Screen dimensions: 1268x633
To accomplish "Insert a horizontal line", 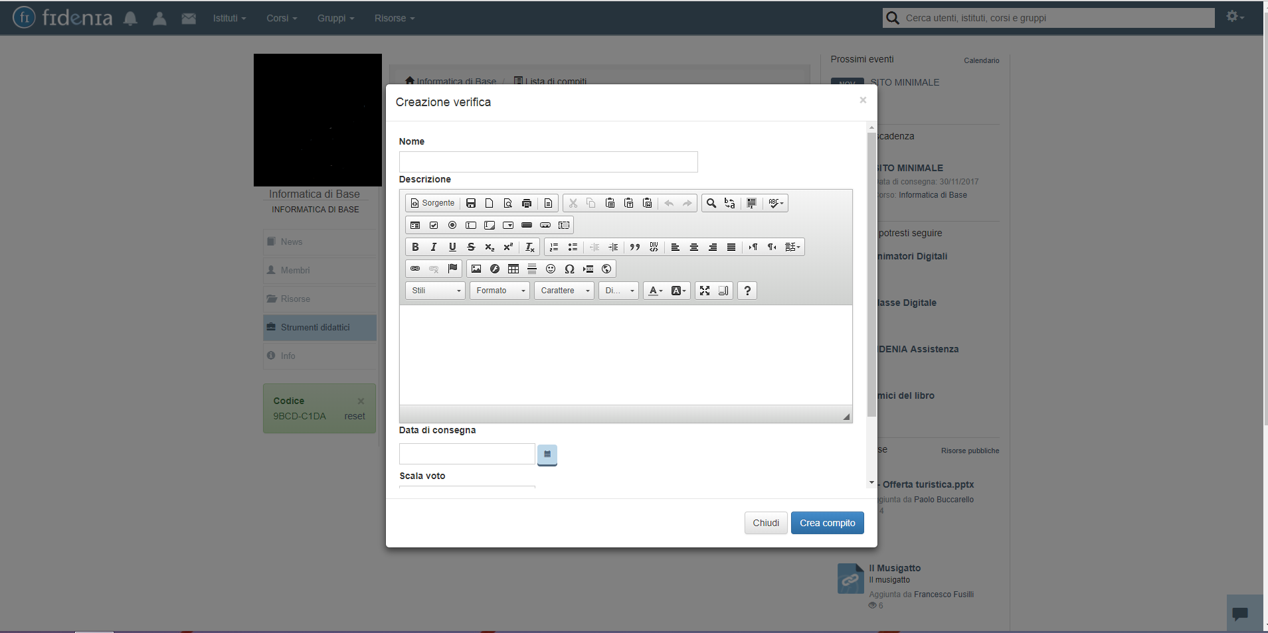I will pos(532,269).
